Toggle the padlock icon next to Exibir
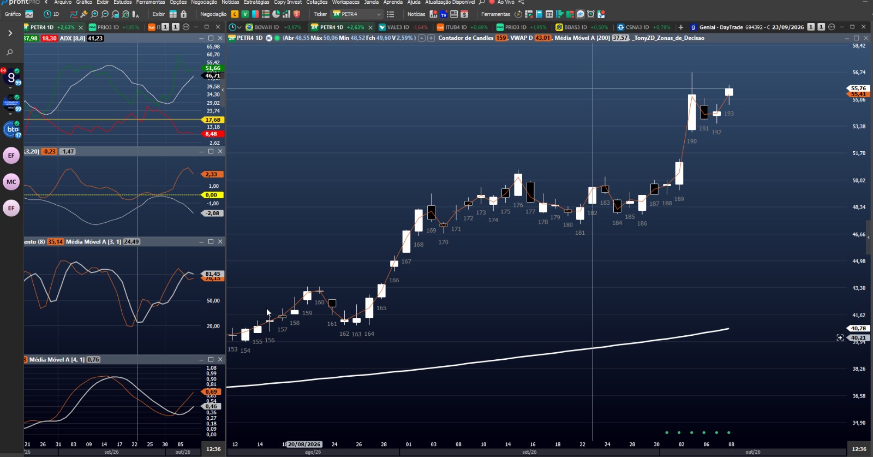 [183, 14]
